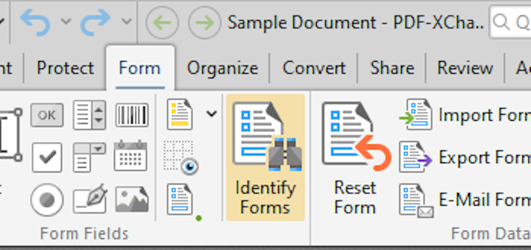
Task: Select the Digital Signature field tool
Action: (x=90, y=199)
